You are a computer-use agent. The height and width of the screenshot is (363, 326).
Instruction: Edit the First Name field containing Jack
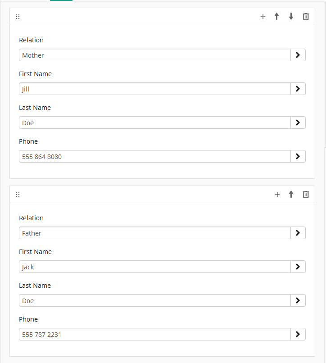(155, 267)
